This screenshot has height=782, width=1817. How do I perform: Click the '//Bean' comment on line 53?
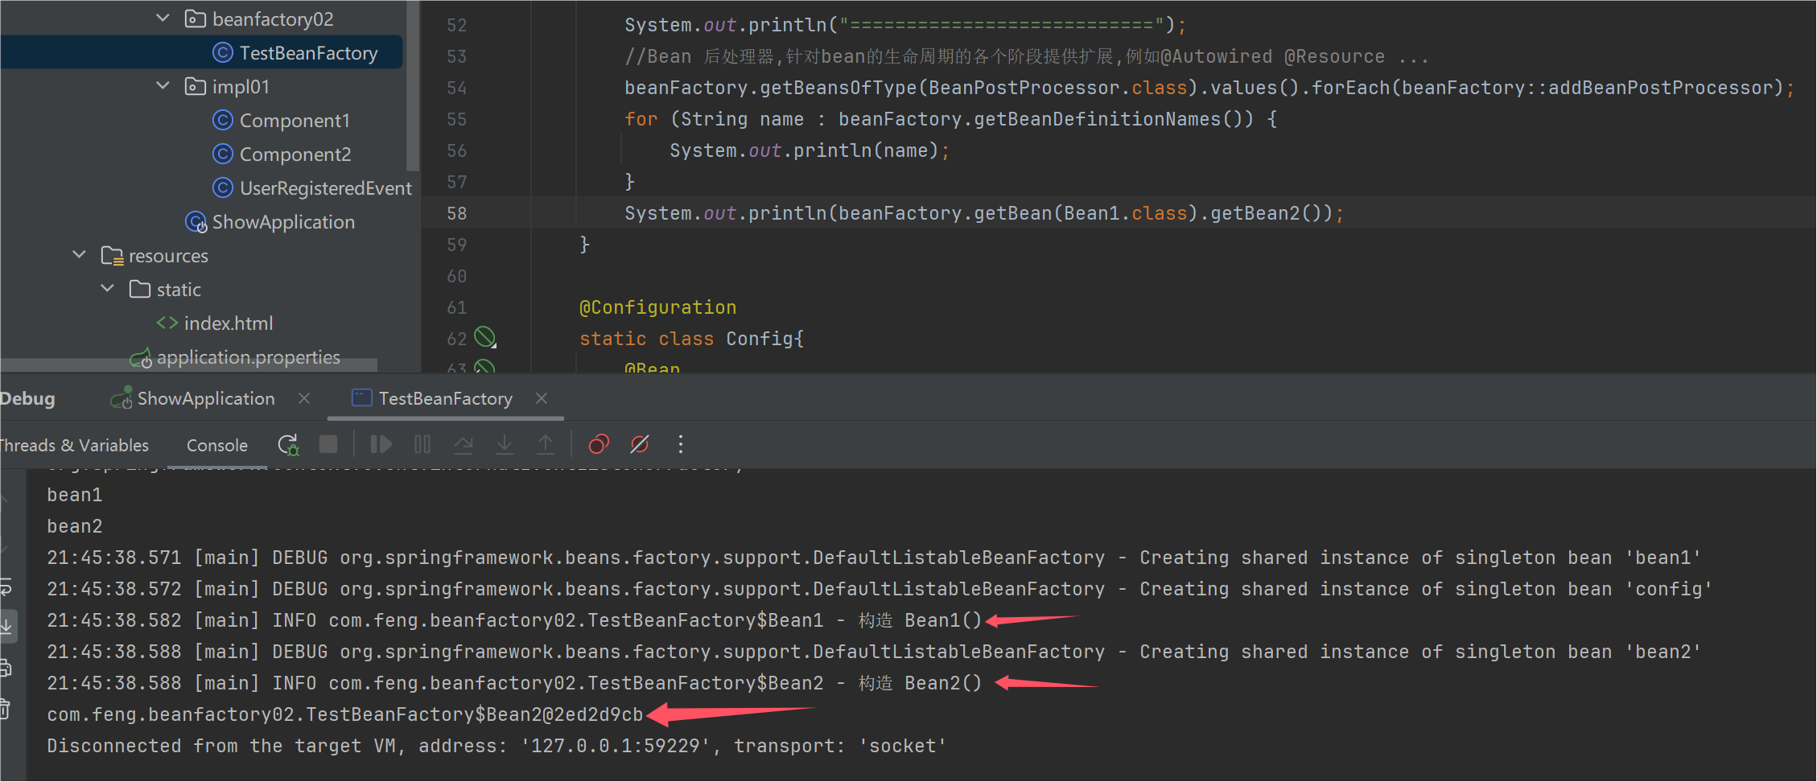click(657, 56)
